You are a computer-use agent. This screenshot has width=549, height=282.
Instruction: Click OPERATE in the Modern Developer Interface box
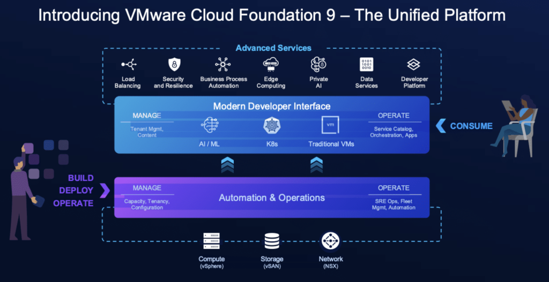(x=394, y=116)
